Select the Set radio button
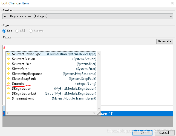Screen dimensions: 176x136 tap(4, 31)
